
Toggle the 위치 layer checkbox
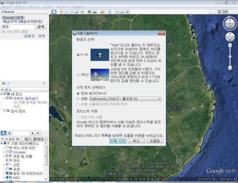(7, 160)
